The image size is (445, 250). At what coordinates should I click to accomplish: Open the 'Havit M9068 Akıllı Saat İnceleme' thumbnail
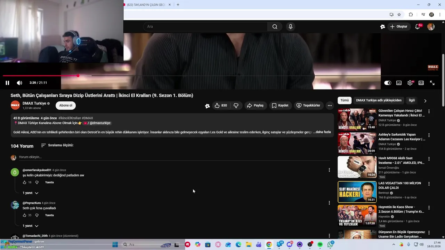357,167
